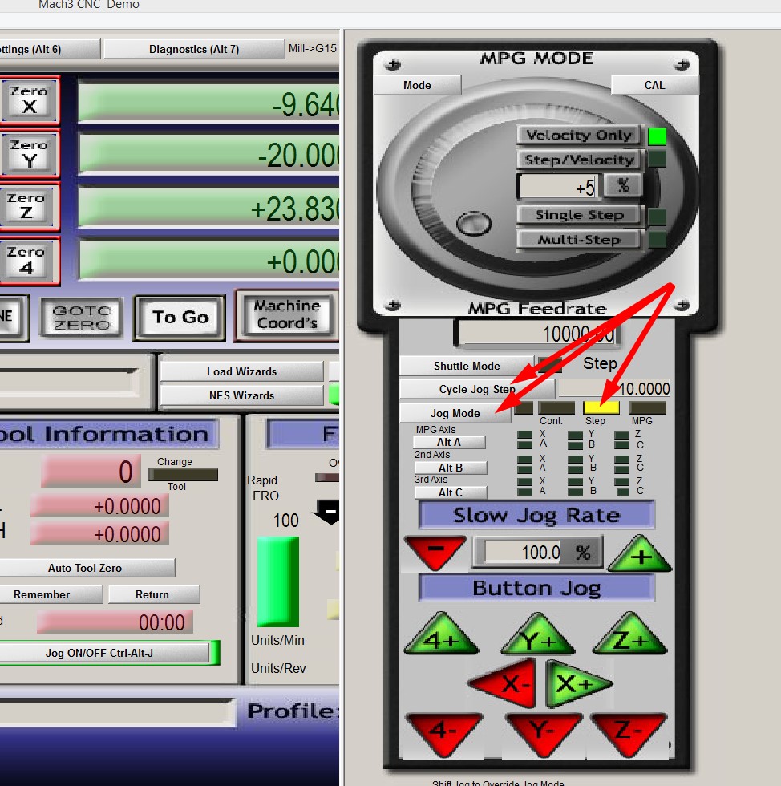Click the Mill->G15 status text
781x786 pixels.
312,48
